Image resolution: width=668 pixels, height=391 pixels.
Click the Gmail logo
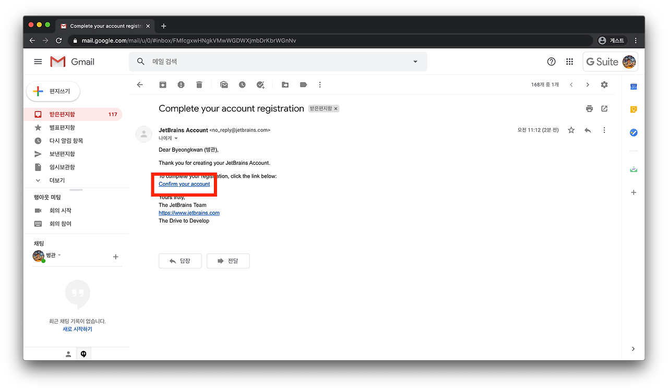(73, 62)
